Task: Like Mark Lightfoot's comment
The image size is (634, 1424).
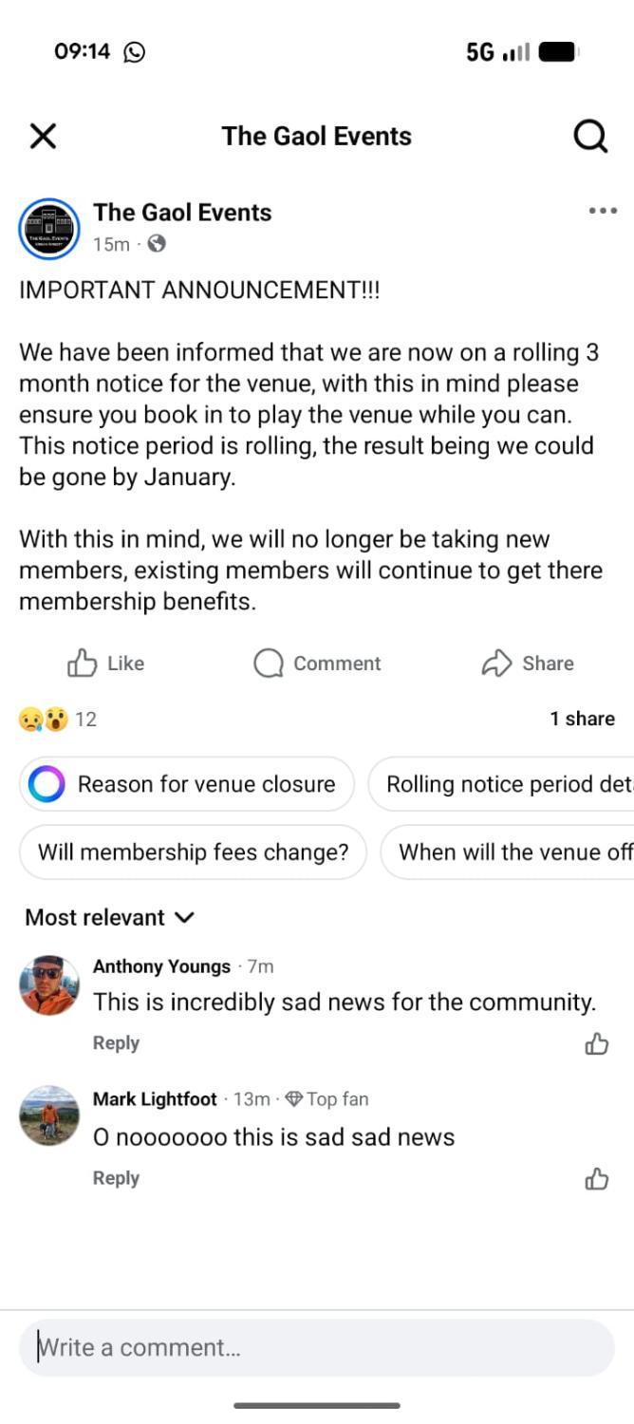Action: click(x=596, y=1179)
